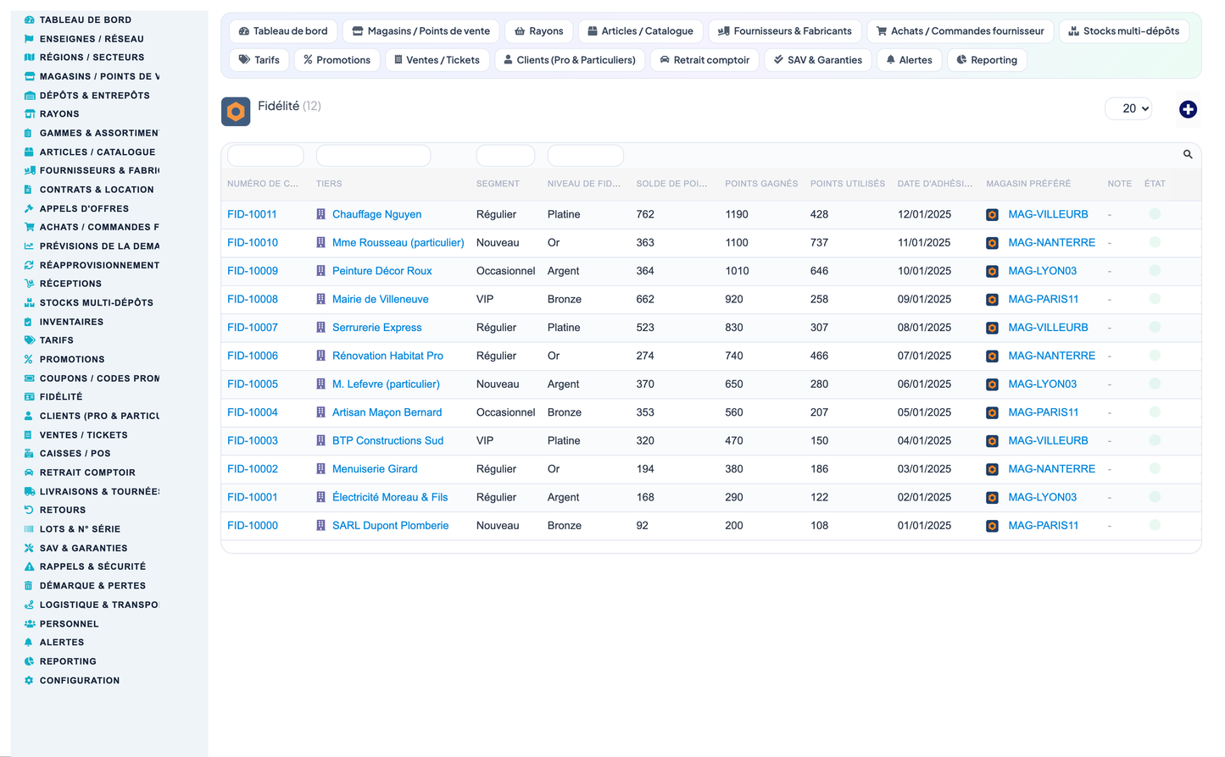Click the Dépôts & Entrepôts warehouse icon

pyautogui.click(x=30, y=96)
